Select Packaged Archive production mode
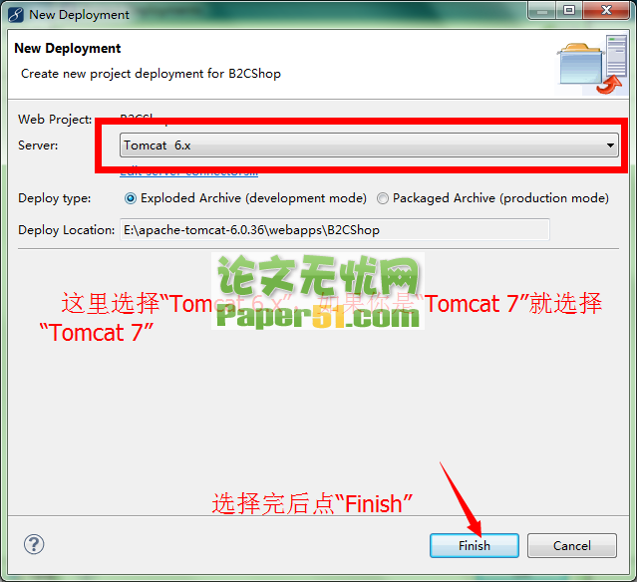637x582 pixels. pos(382,198)
